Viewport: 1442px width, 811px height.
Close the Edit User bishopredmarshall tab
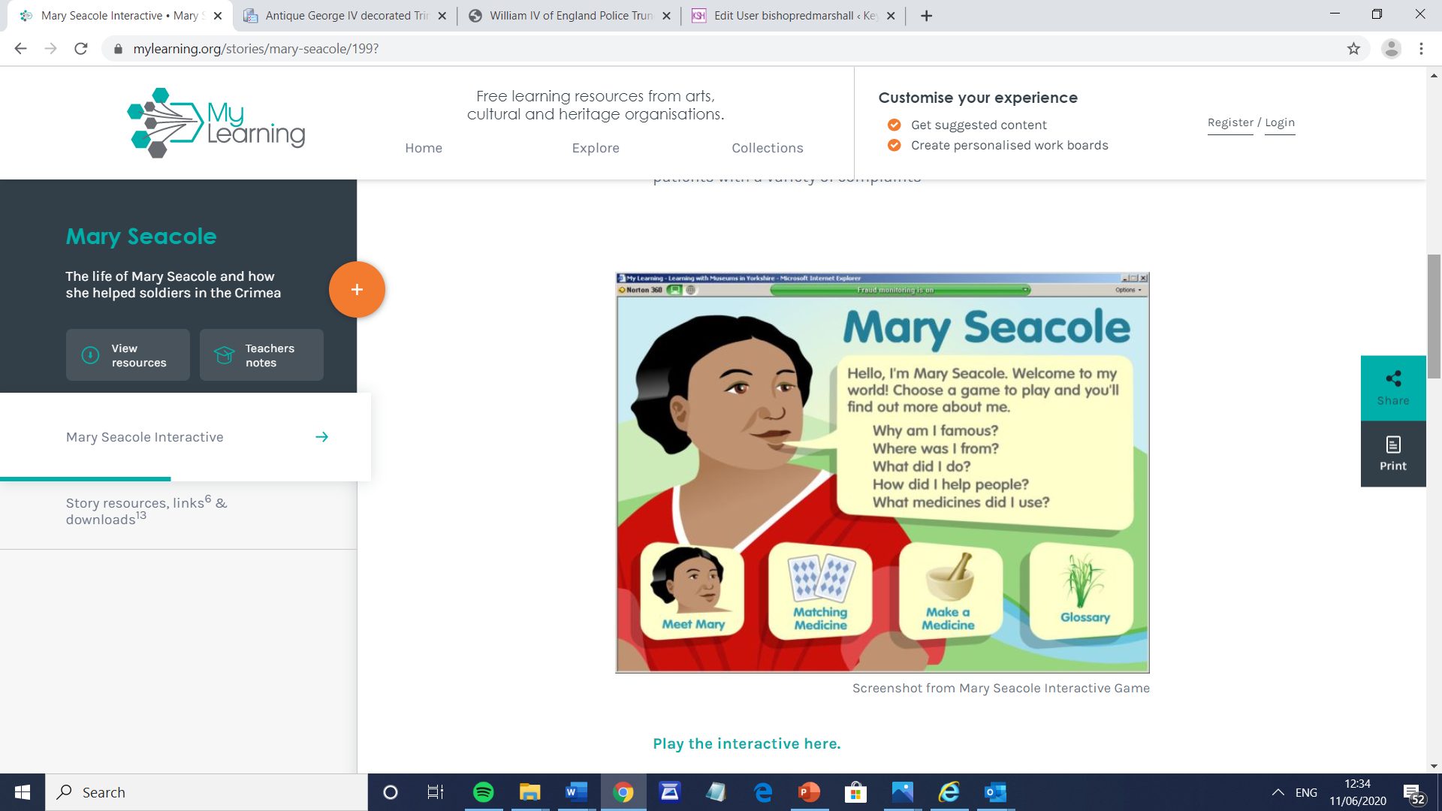point(891,16)
